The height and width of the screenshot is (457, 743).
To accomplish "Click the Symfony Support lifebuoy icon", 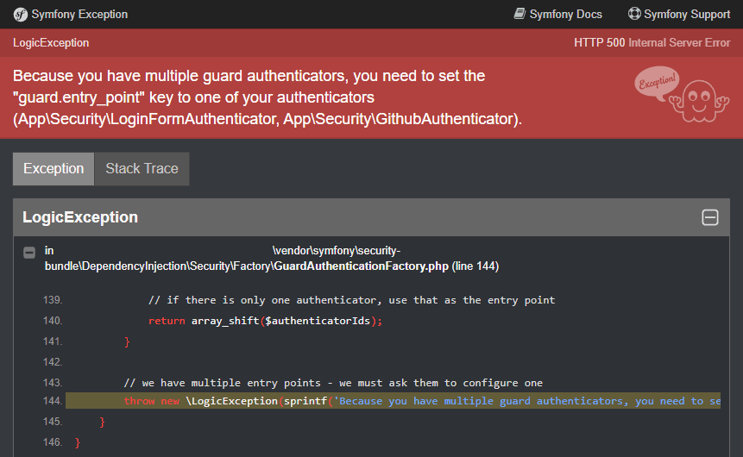I will tap(634, 14).
